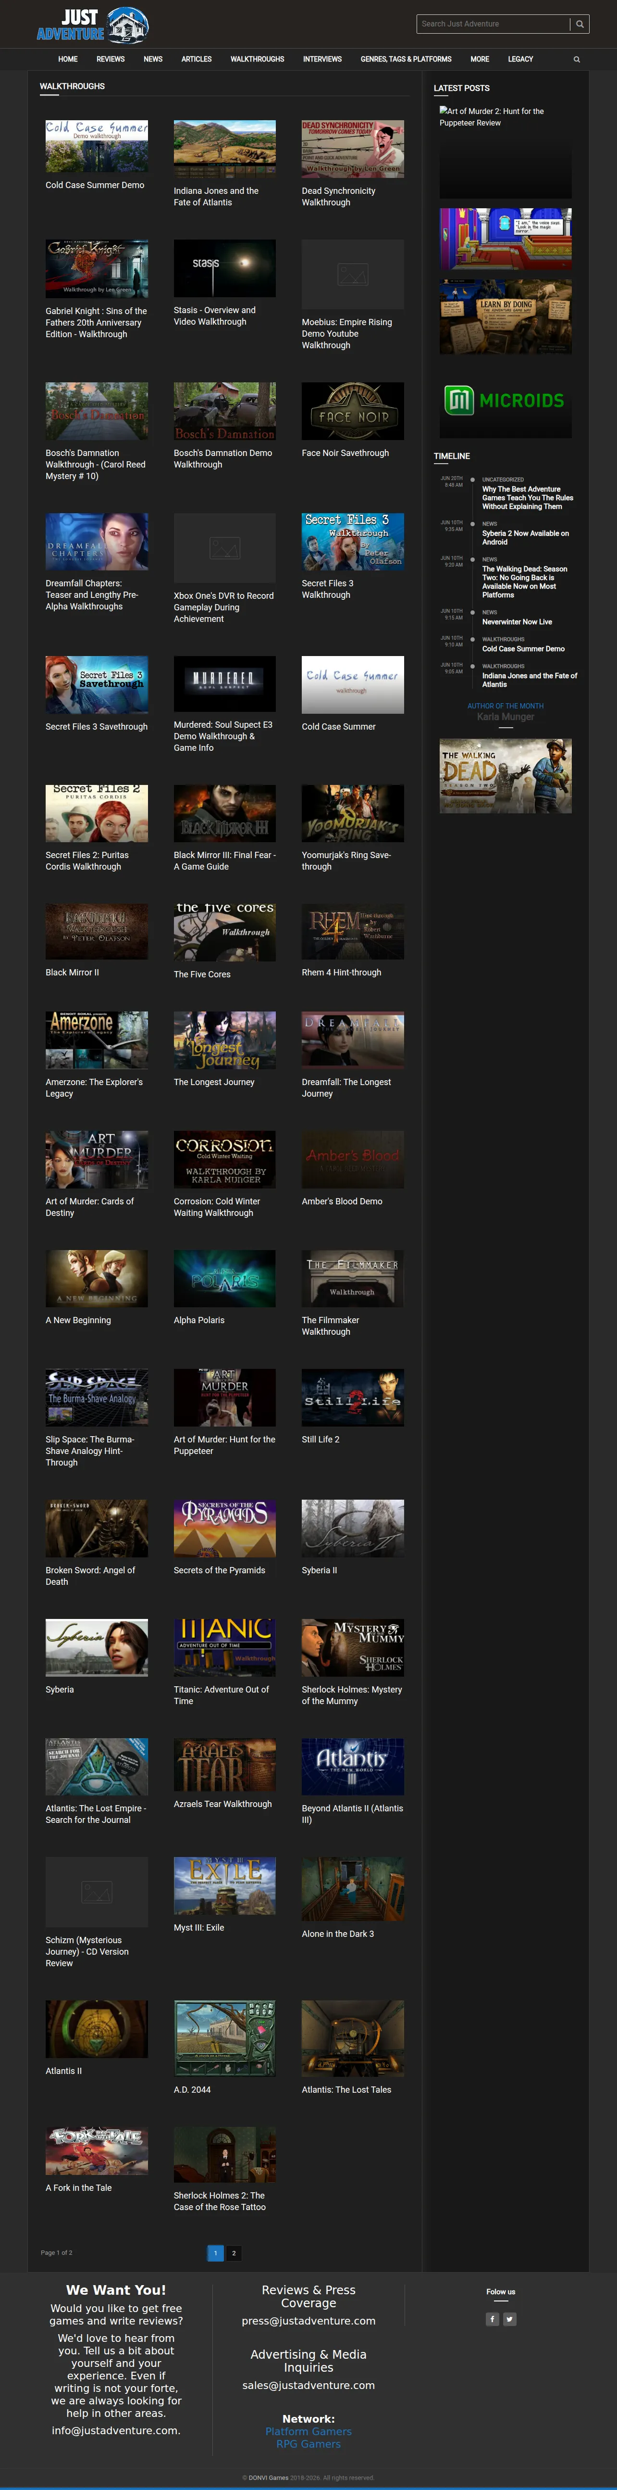Open the Myst III: Exile thumbnail
Screen dimensions: 617x2490
[x=224, y=1885]
